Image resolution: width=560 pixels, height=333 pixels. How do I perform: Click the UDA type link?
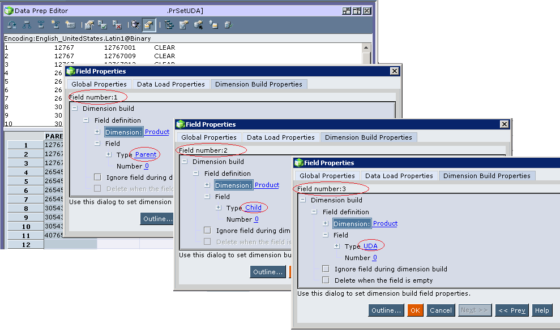pos(370,246)
